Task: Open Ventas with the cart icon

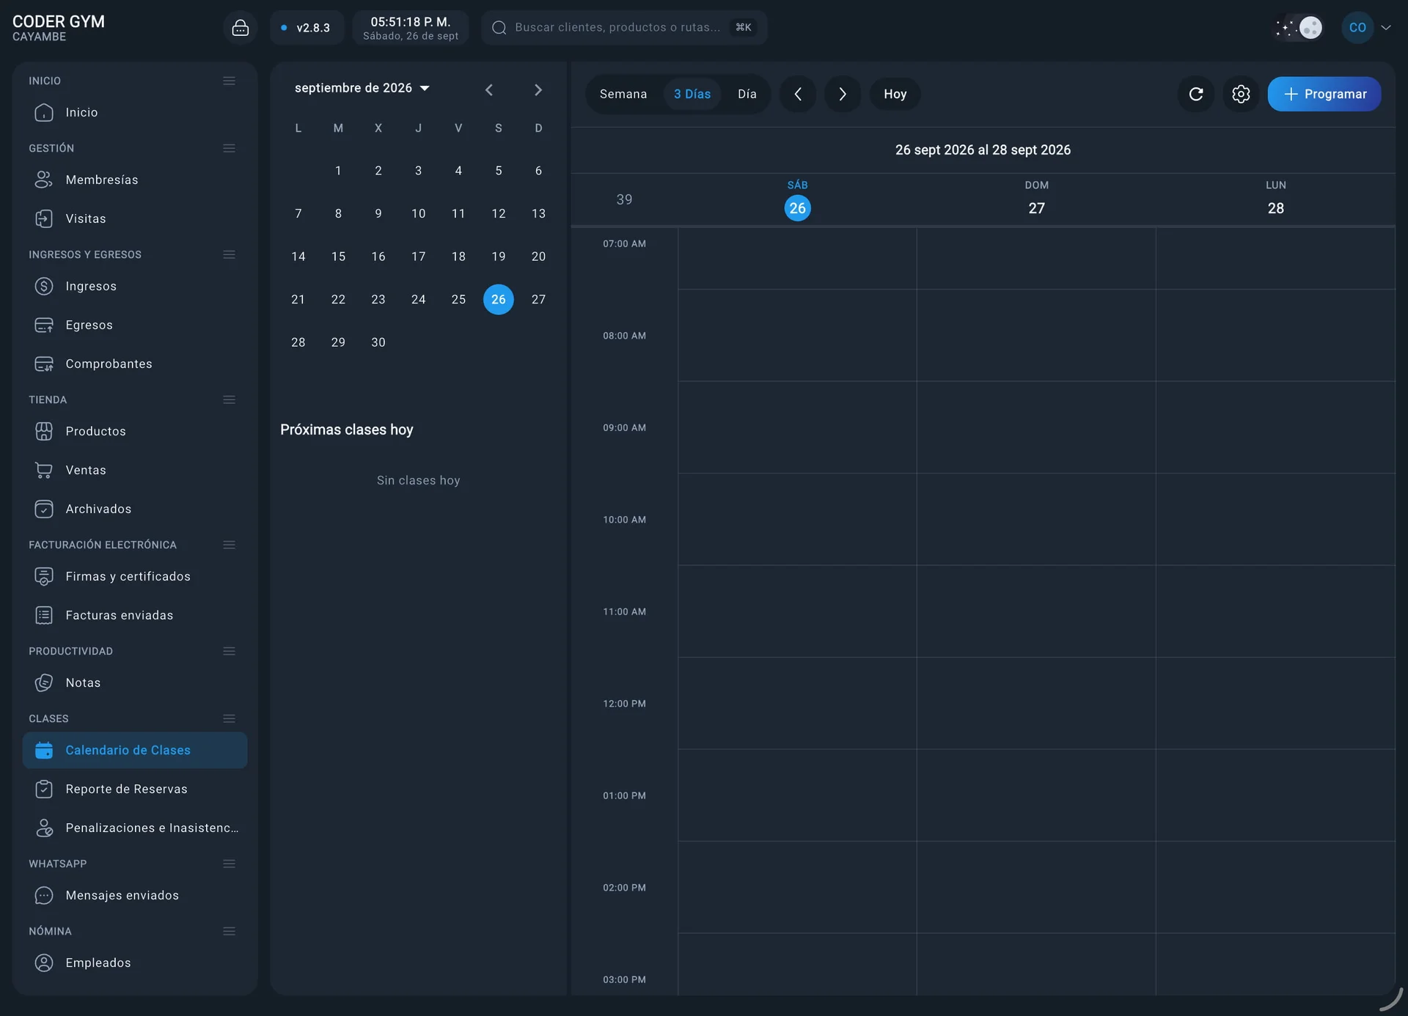Action: pos(135,470)
